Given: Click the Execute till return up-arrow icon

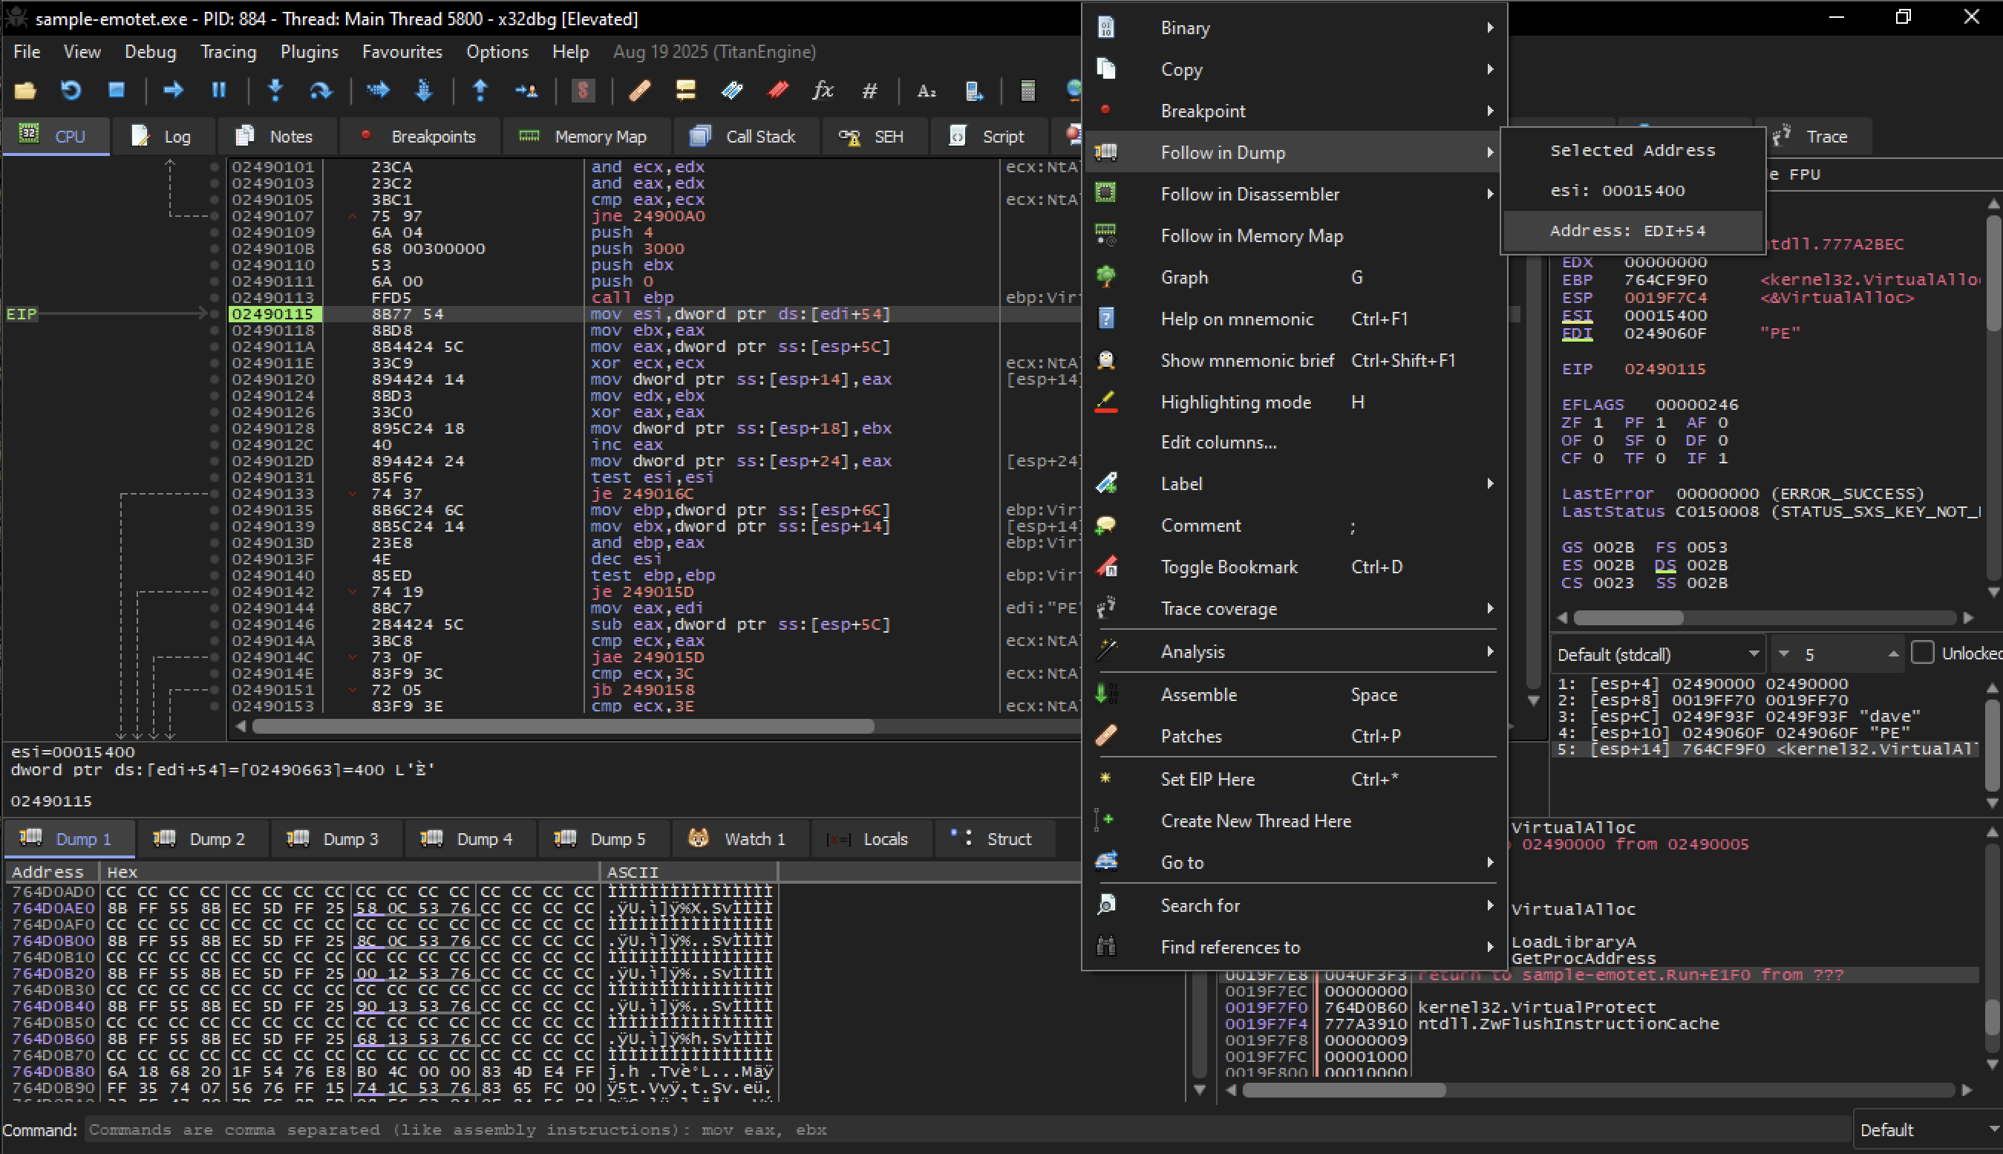Looking at the screenshot, I should point(480,91).
